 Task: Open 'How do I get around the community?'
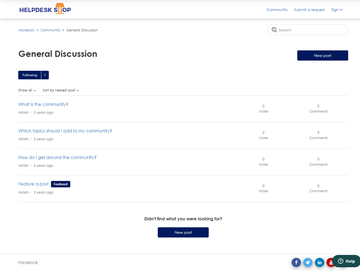point(57,157)
